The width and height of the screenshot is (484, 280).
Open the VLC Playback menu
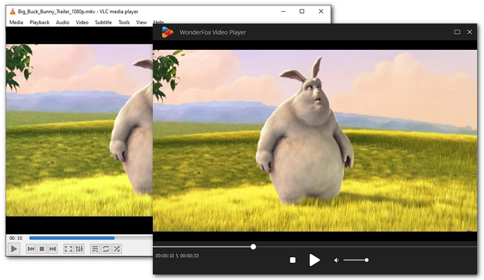tap(39, 22)
